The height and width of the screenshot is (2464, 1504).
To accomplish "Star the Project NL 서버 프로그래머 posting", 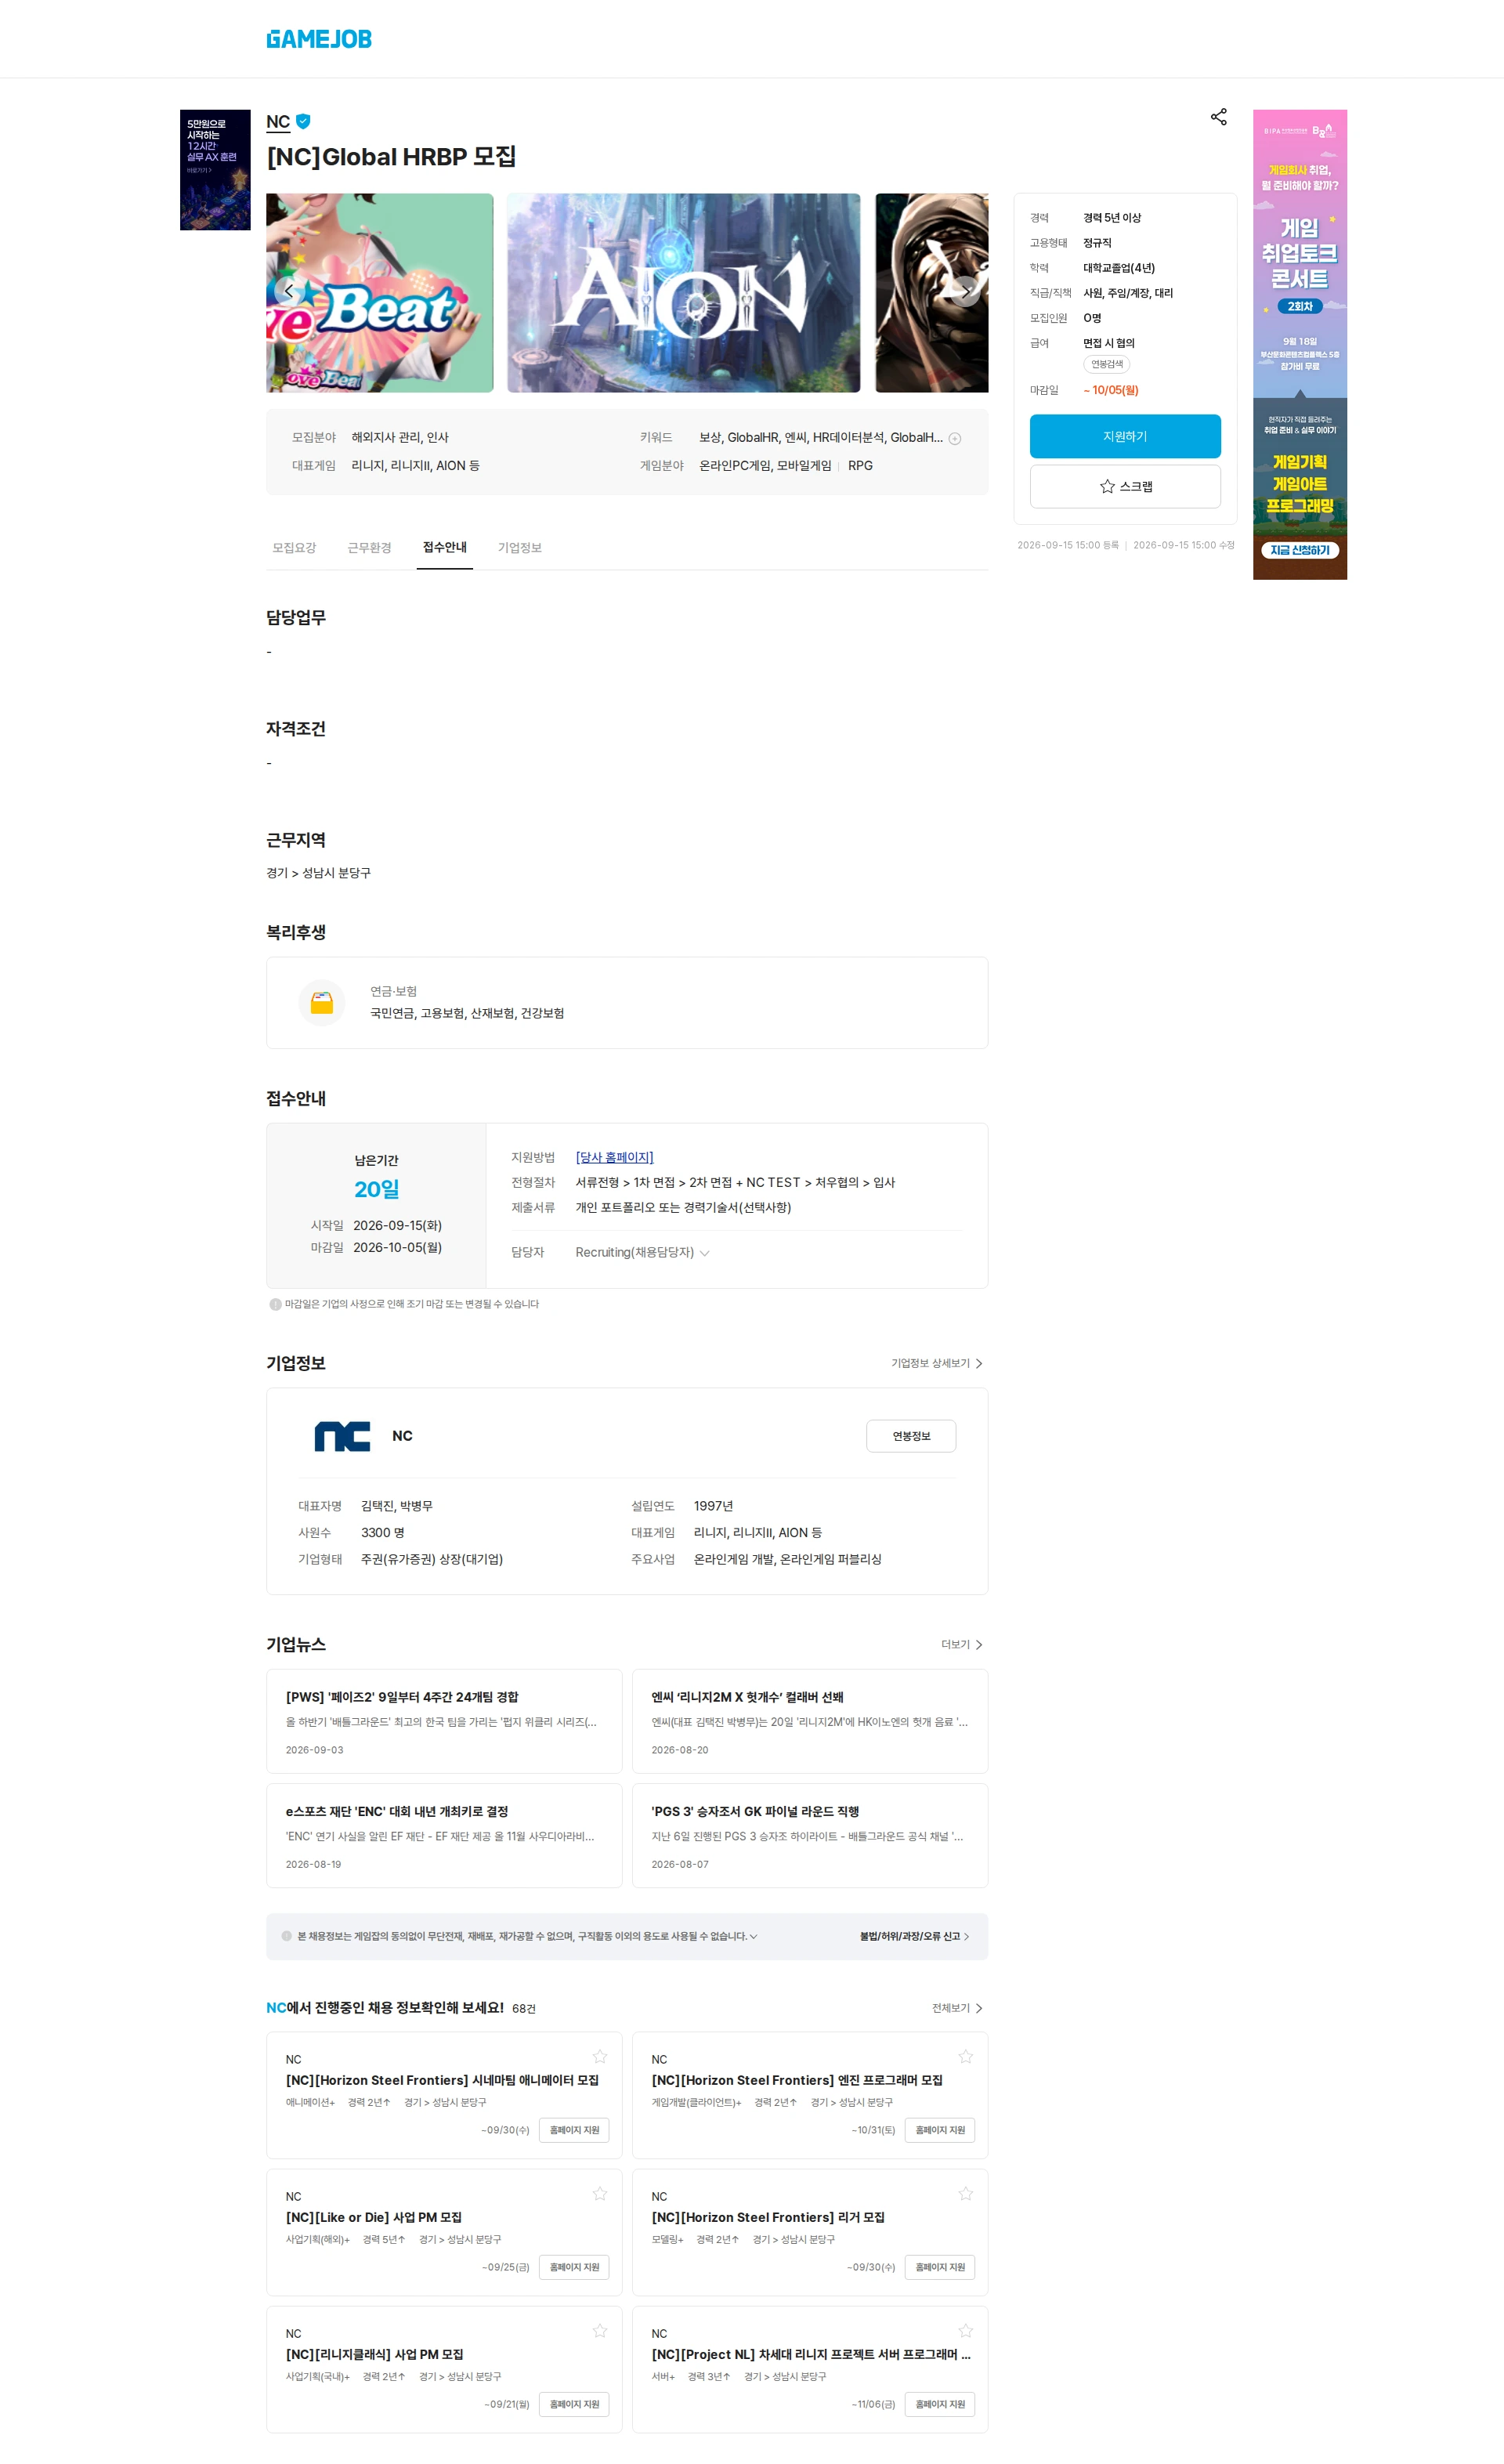I will tap(966, 2331).
